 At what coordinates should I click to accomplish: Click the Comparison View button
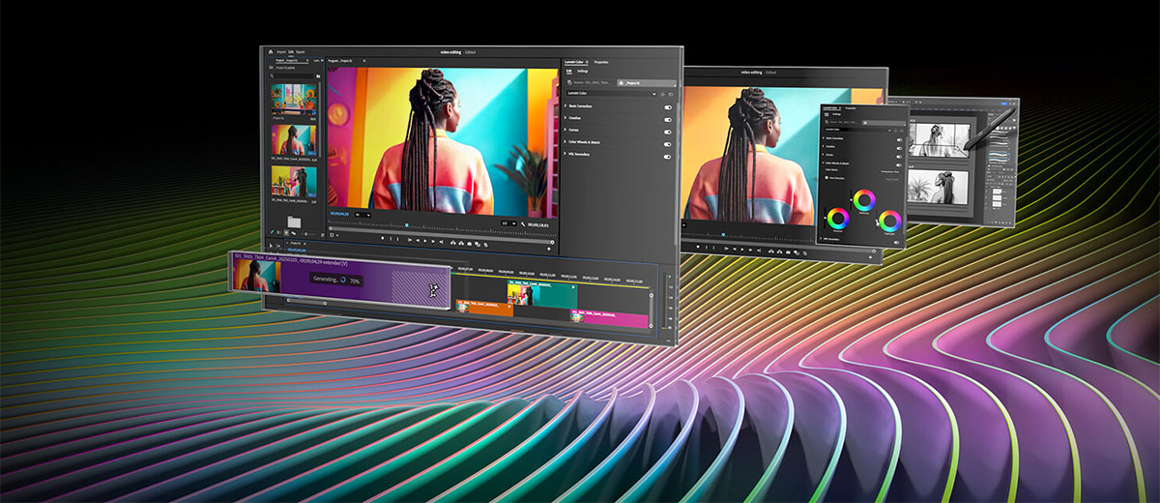(x=890, y=172)
